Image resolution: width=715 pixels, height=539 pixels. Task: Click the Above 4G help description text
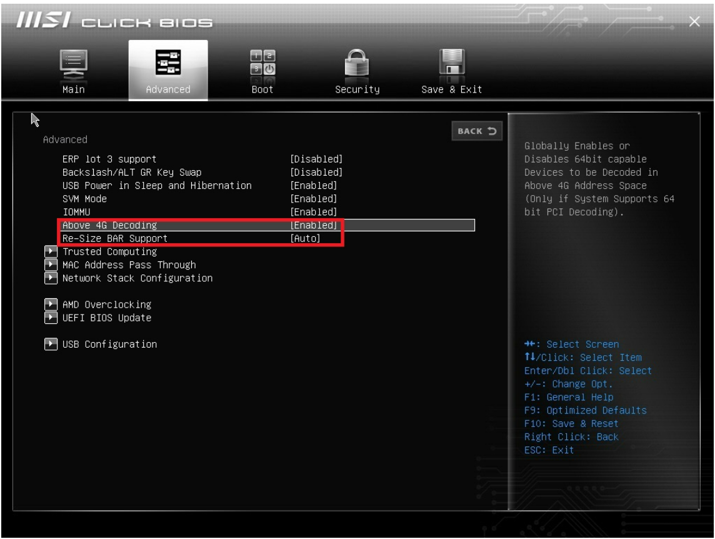[x=599, y=179]
